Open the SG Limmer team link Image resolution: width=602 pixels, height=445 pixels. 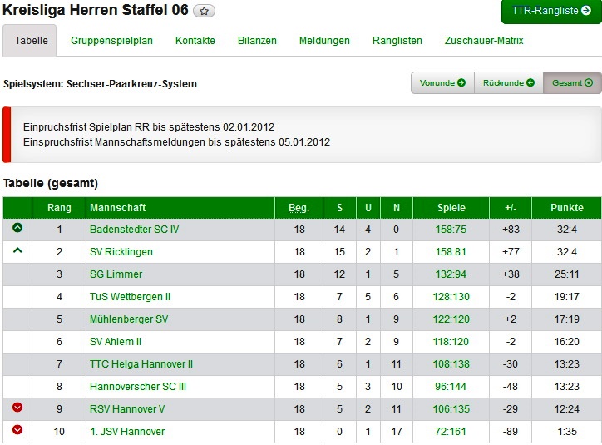point(116,274)
